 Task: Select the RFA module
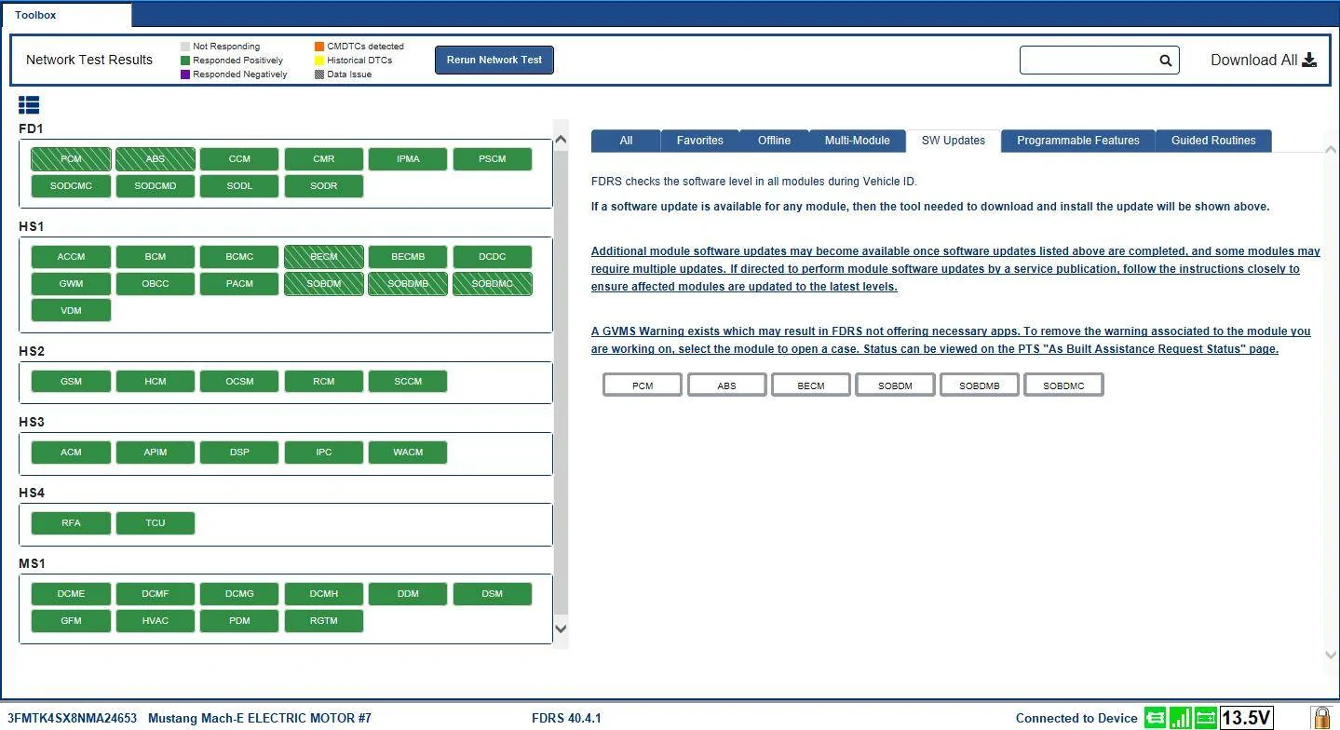[x=71, y=523]
